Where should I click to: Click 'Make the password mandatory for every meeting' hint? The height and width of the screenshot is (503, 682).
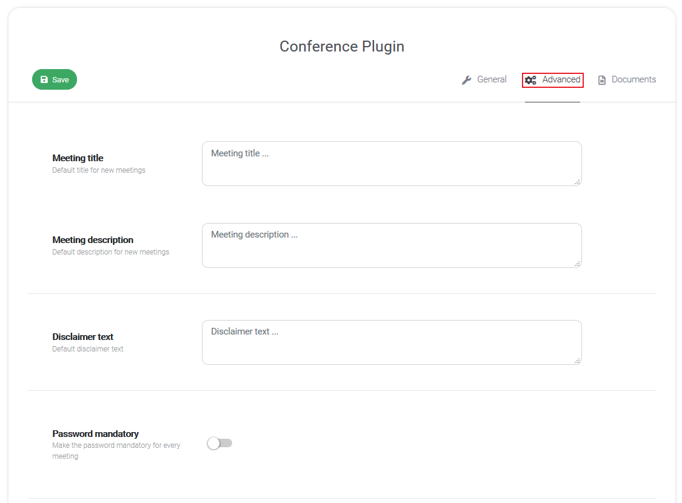point(116,450)
